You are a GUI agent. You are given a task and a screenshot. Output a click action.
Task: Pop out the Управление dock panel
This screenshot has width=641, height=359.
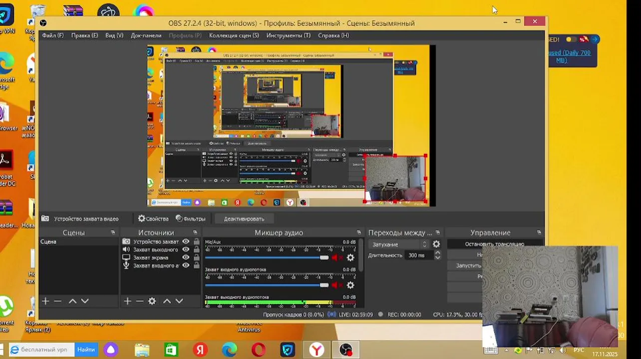coord(539,233)
